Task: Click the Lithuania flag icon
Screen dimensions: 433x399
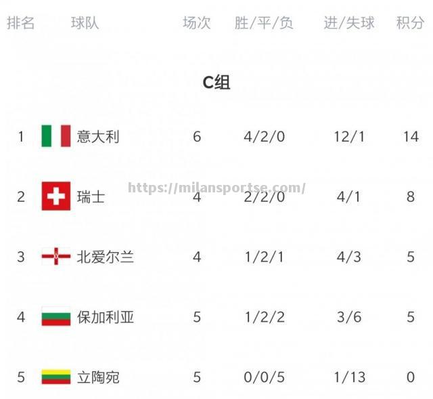Action: 56,377
